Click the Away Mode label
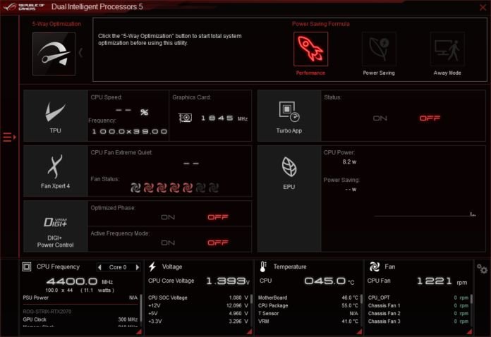The image size is (491, 337). click(447, 73)
